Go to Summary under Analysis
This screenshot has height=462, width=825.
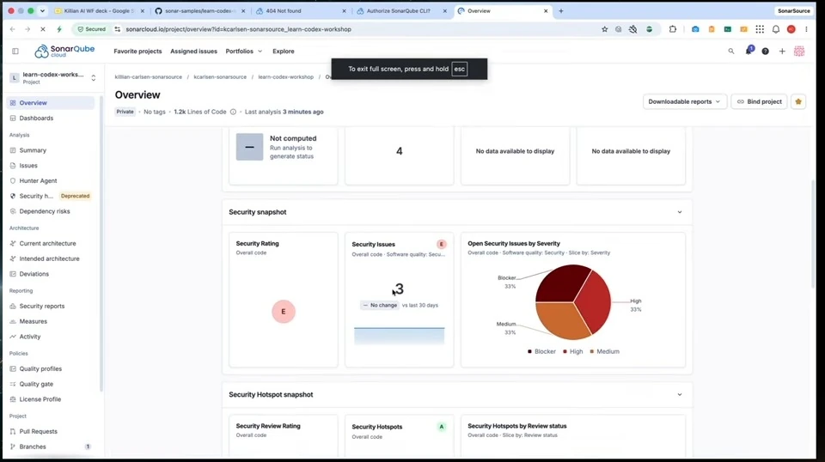tap(51, 150)
